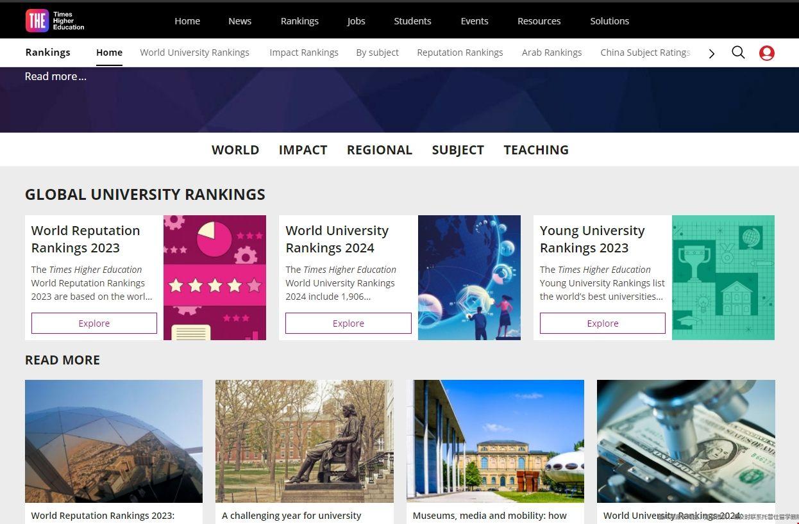The width and height of the screenshot is (799, 524).
Task: Open the Jobs menu
Action: [x=356, y=21]
